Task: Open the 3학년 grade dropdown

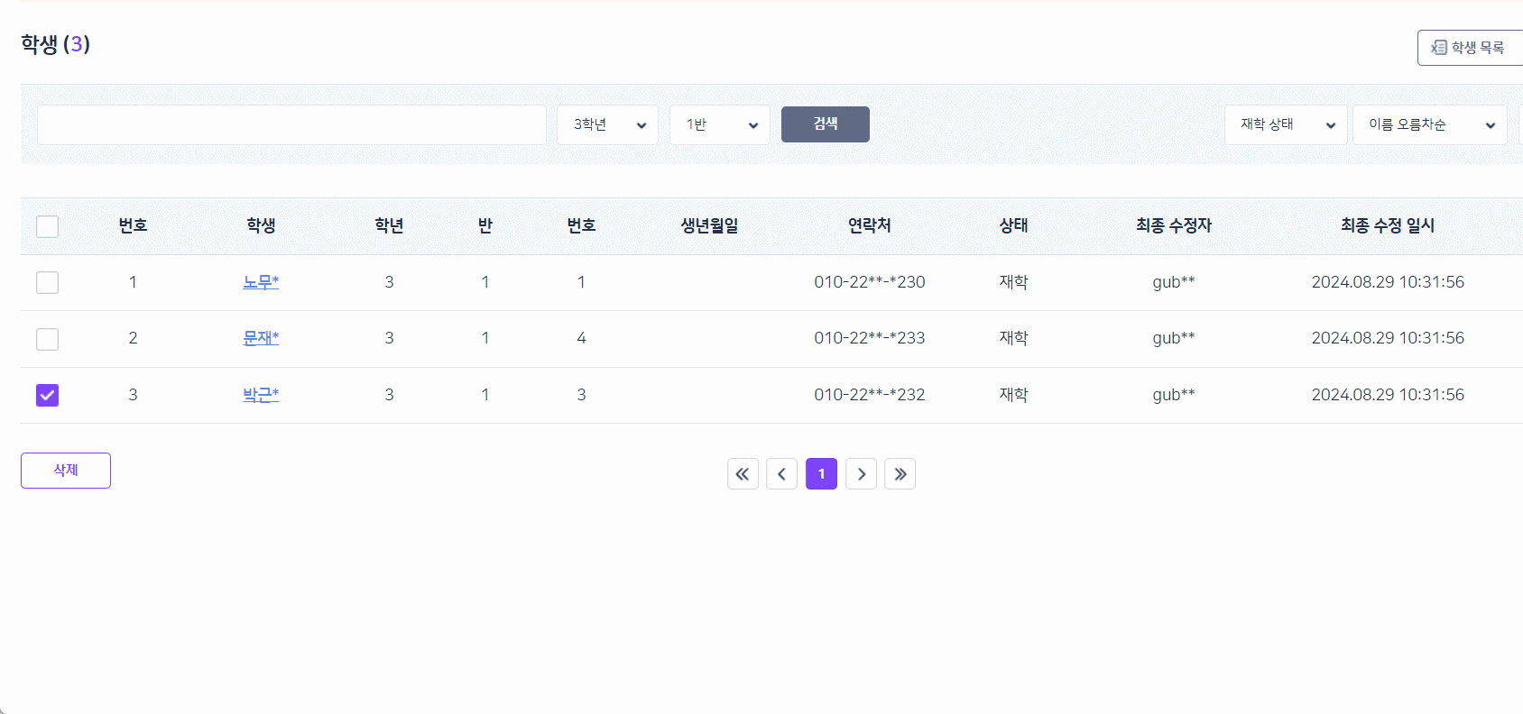Action: pos(607,124)
